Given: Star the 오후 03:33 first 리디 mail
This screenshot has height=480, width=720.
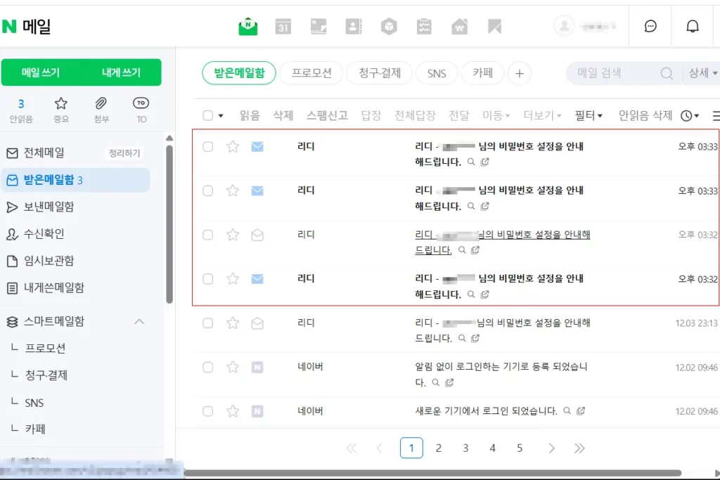Looking at the screenshot, I should 233,146.
